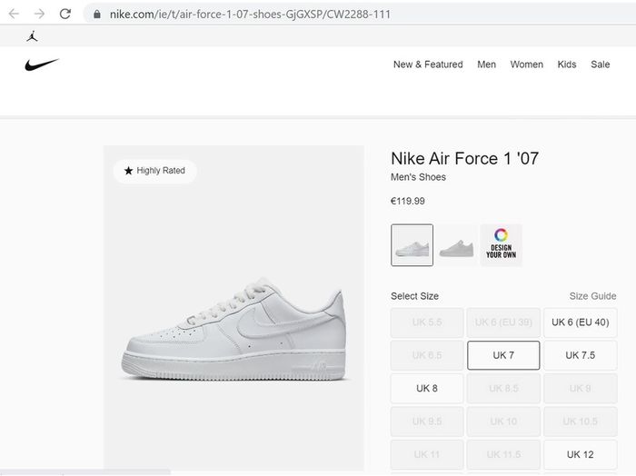The image size is (636, 476).
Task: Click the Highly Rated star badge
Action: [x=155, y=171]
